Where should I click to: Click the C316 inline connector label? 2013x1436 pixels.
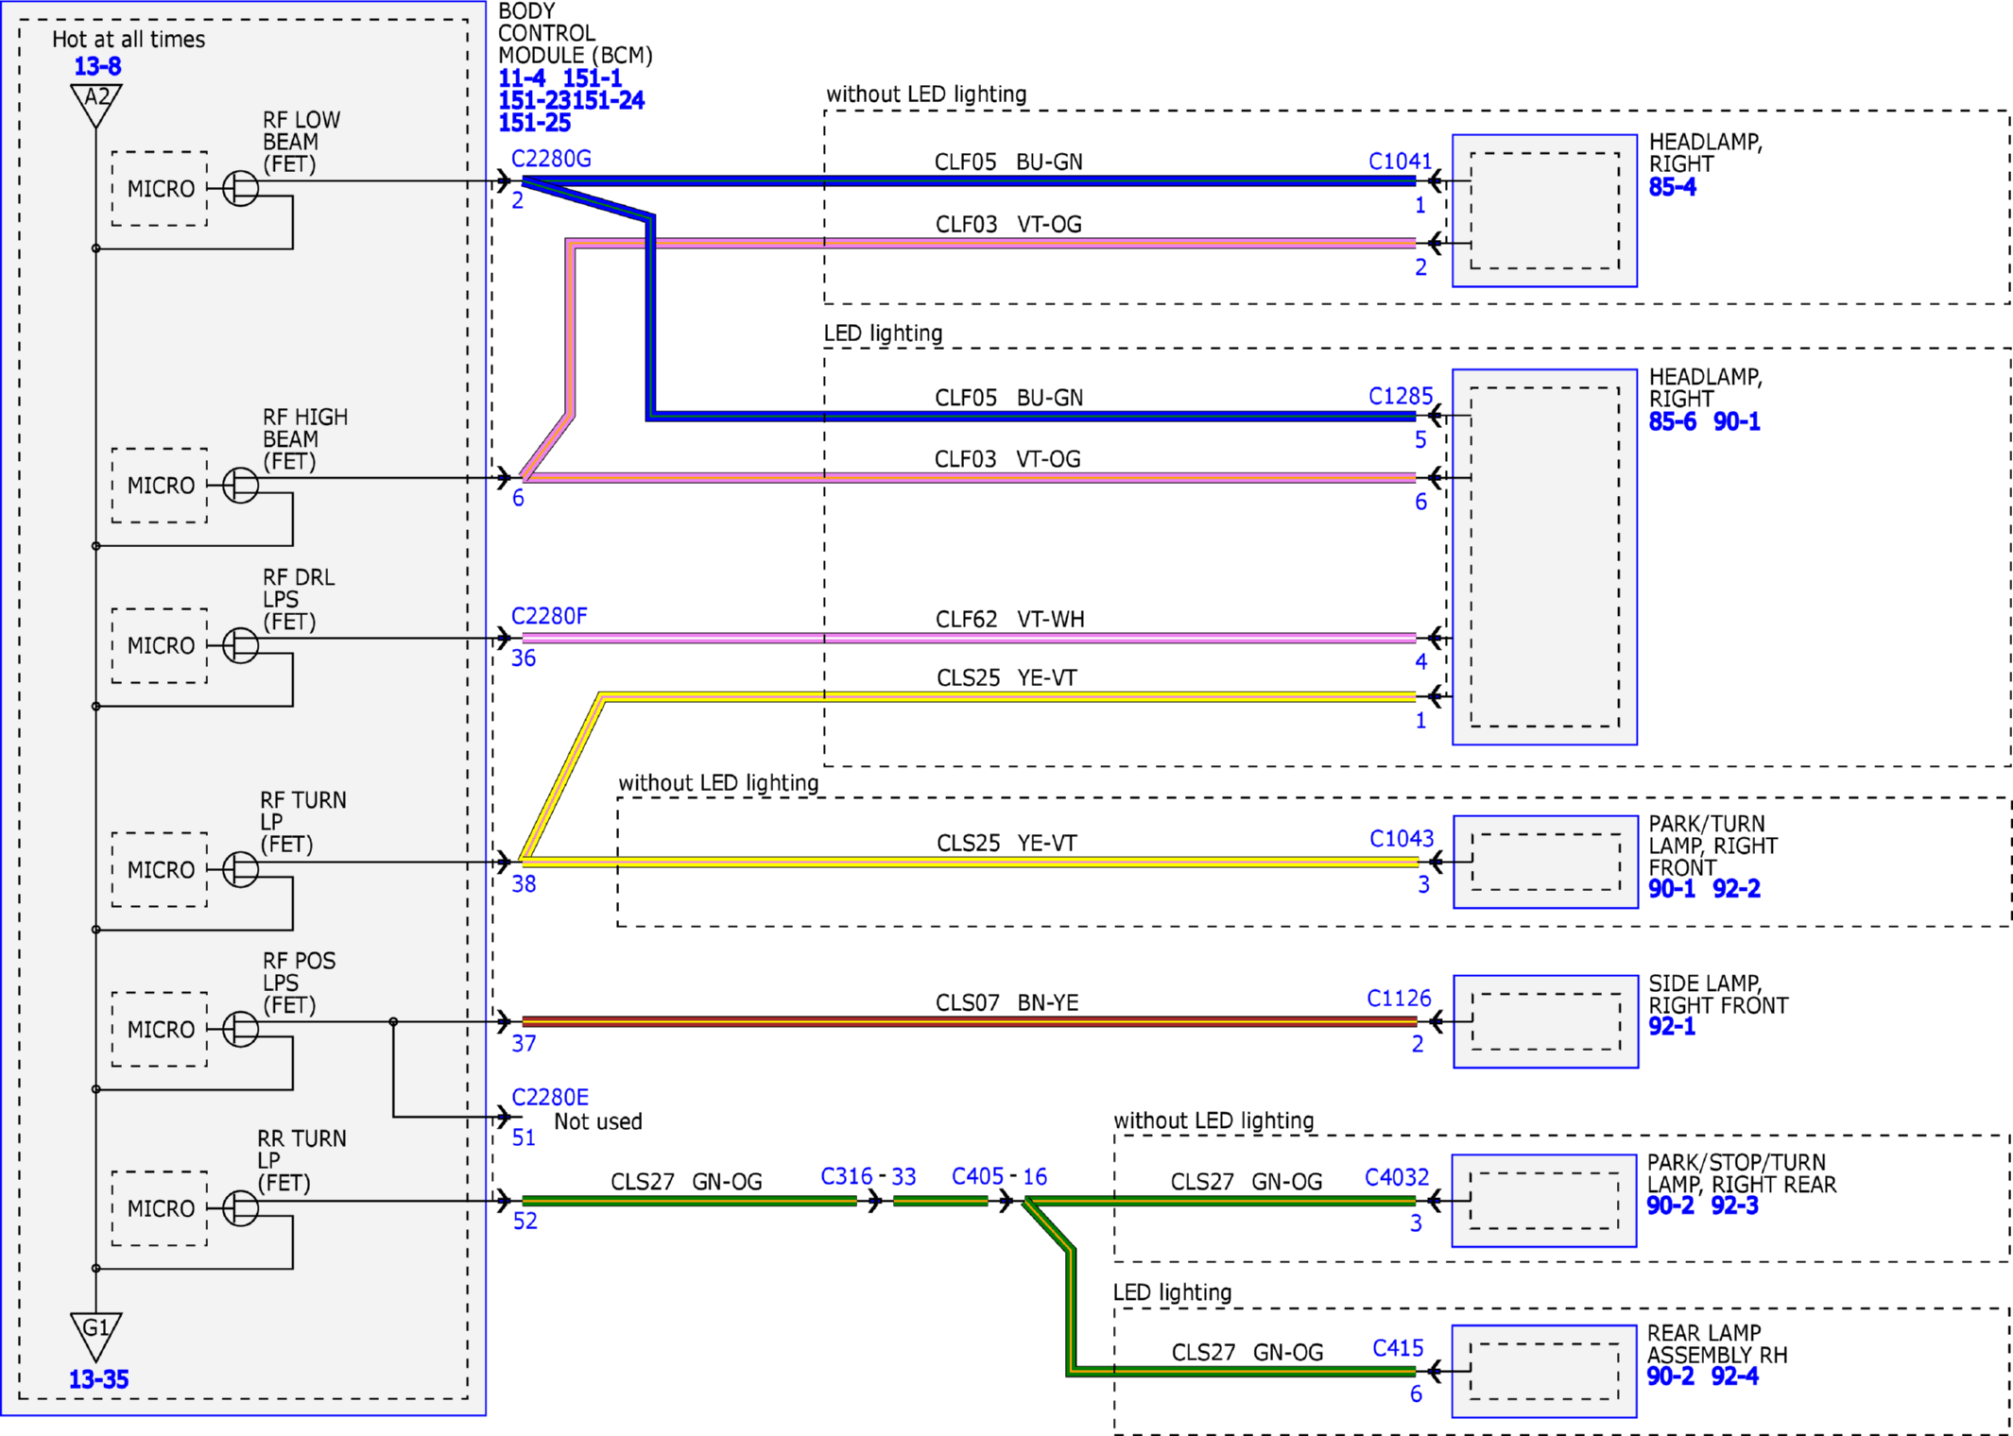click(847, 1176)
